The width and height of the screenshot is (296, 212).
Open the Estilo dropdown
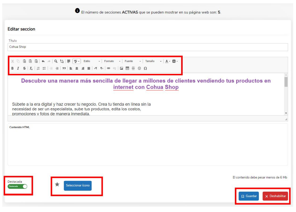[x=92, y=61]
